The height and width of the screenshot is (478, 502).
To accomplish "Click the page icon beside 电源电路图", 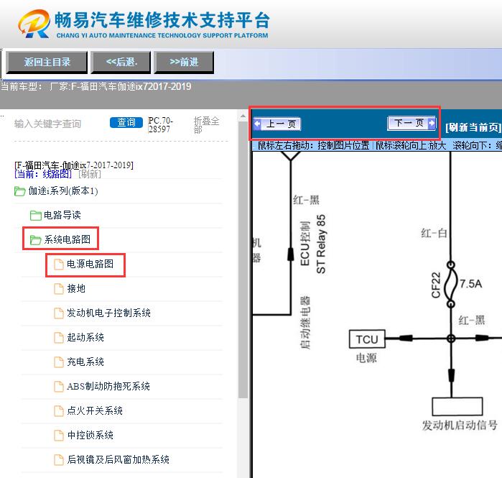I will point(59,265).
